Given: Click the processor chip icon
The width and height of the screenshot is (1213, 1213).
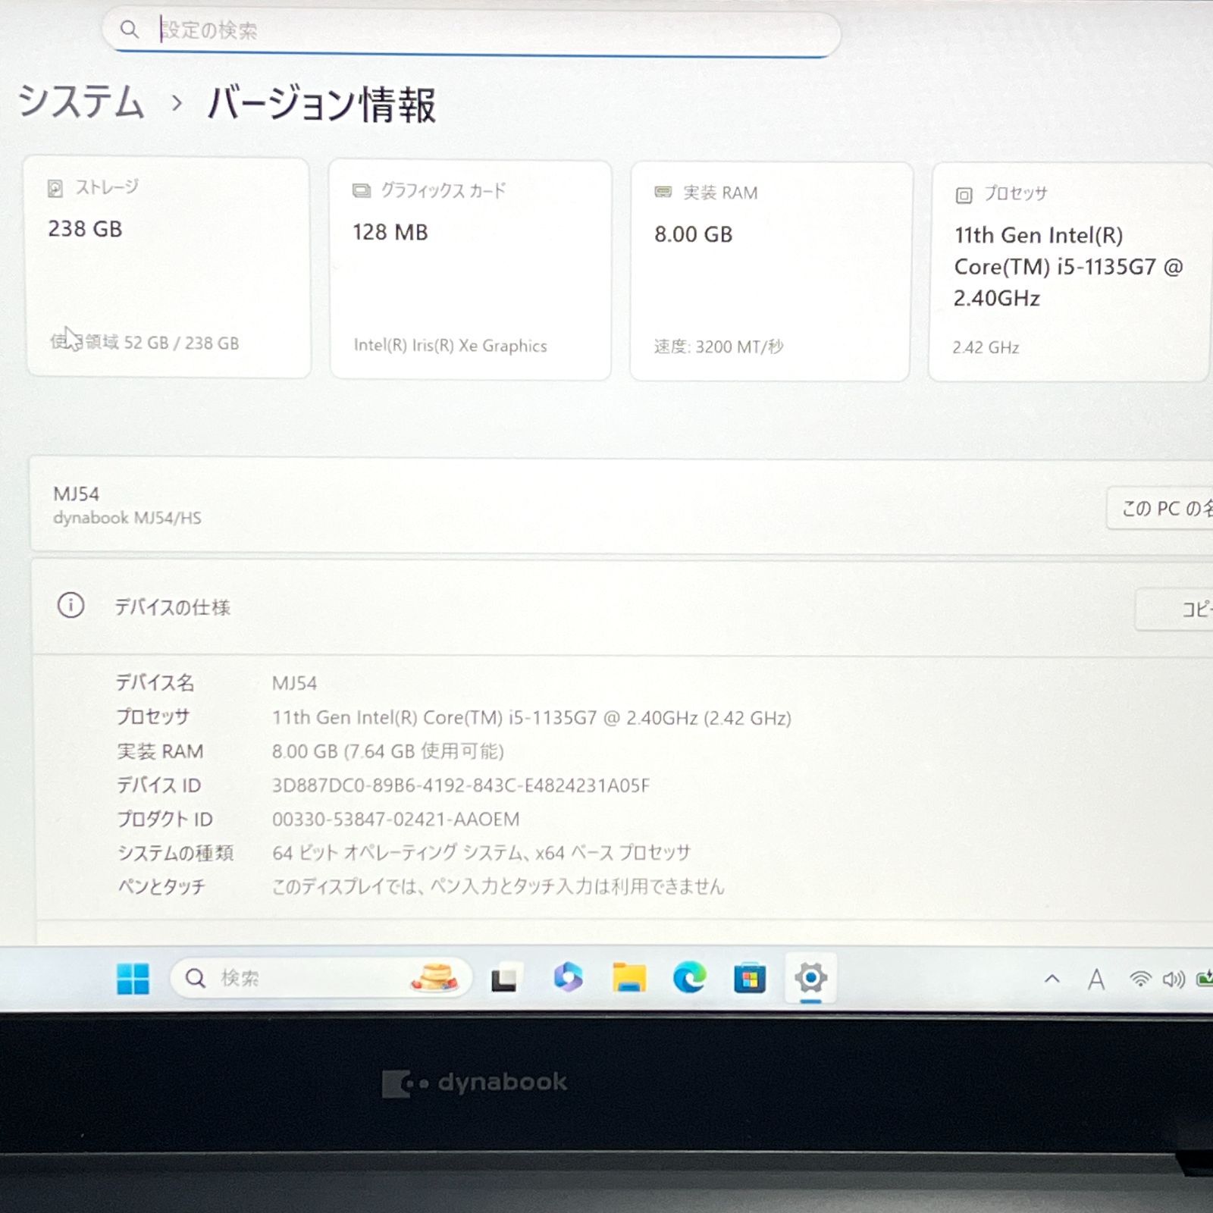Looking at the screenshot, I should pyautogui.click(x=964, y=196).
